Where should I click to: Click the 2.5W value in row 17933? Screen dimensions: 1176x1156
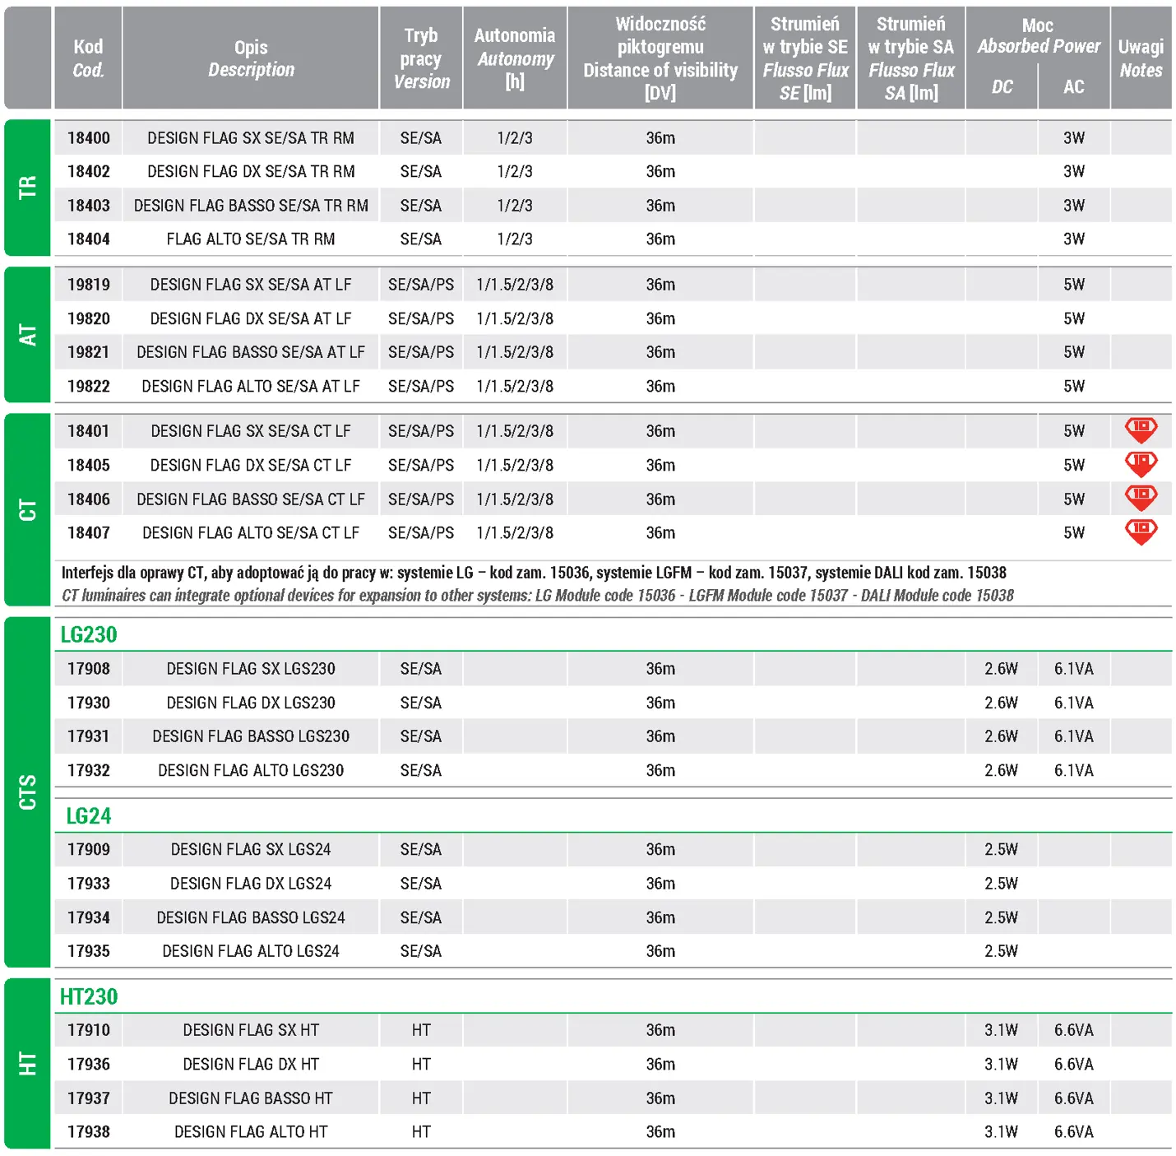(x=1002, y=884)
